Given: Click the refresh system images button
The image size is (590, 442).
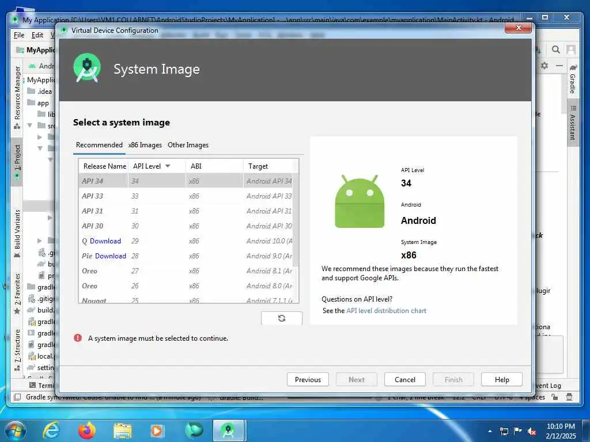Looking at the screenshot, I should click(x=281, y=318).
